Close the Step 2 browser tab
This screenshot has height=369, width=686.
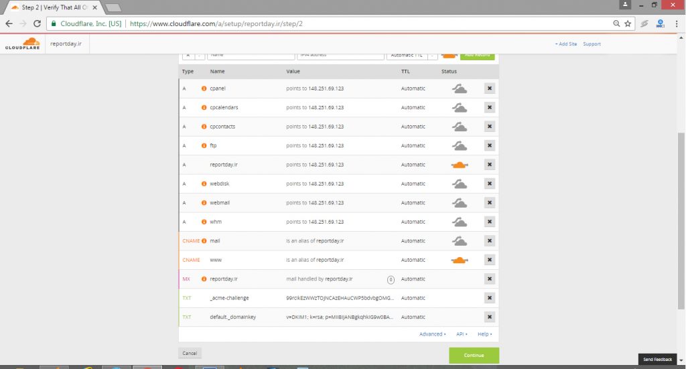click(x=94, y=7)
